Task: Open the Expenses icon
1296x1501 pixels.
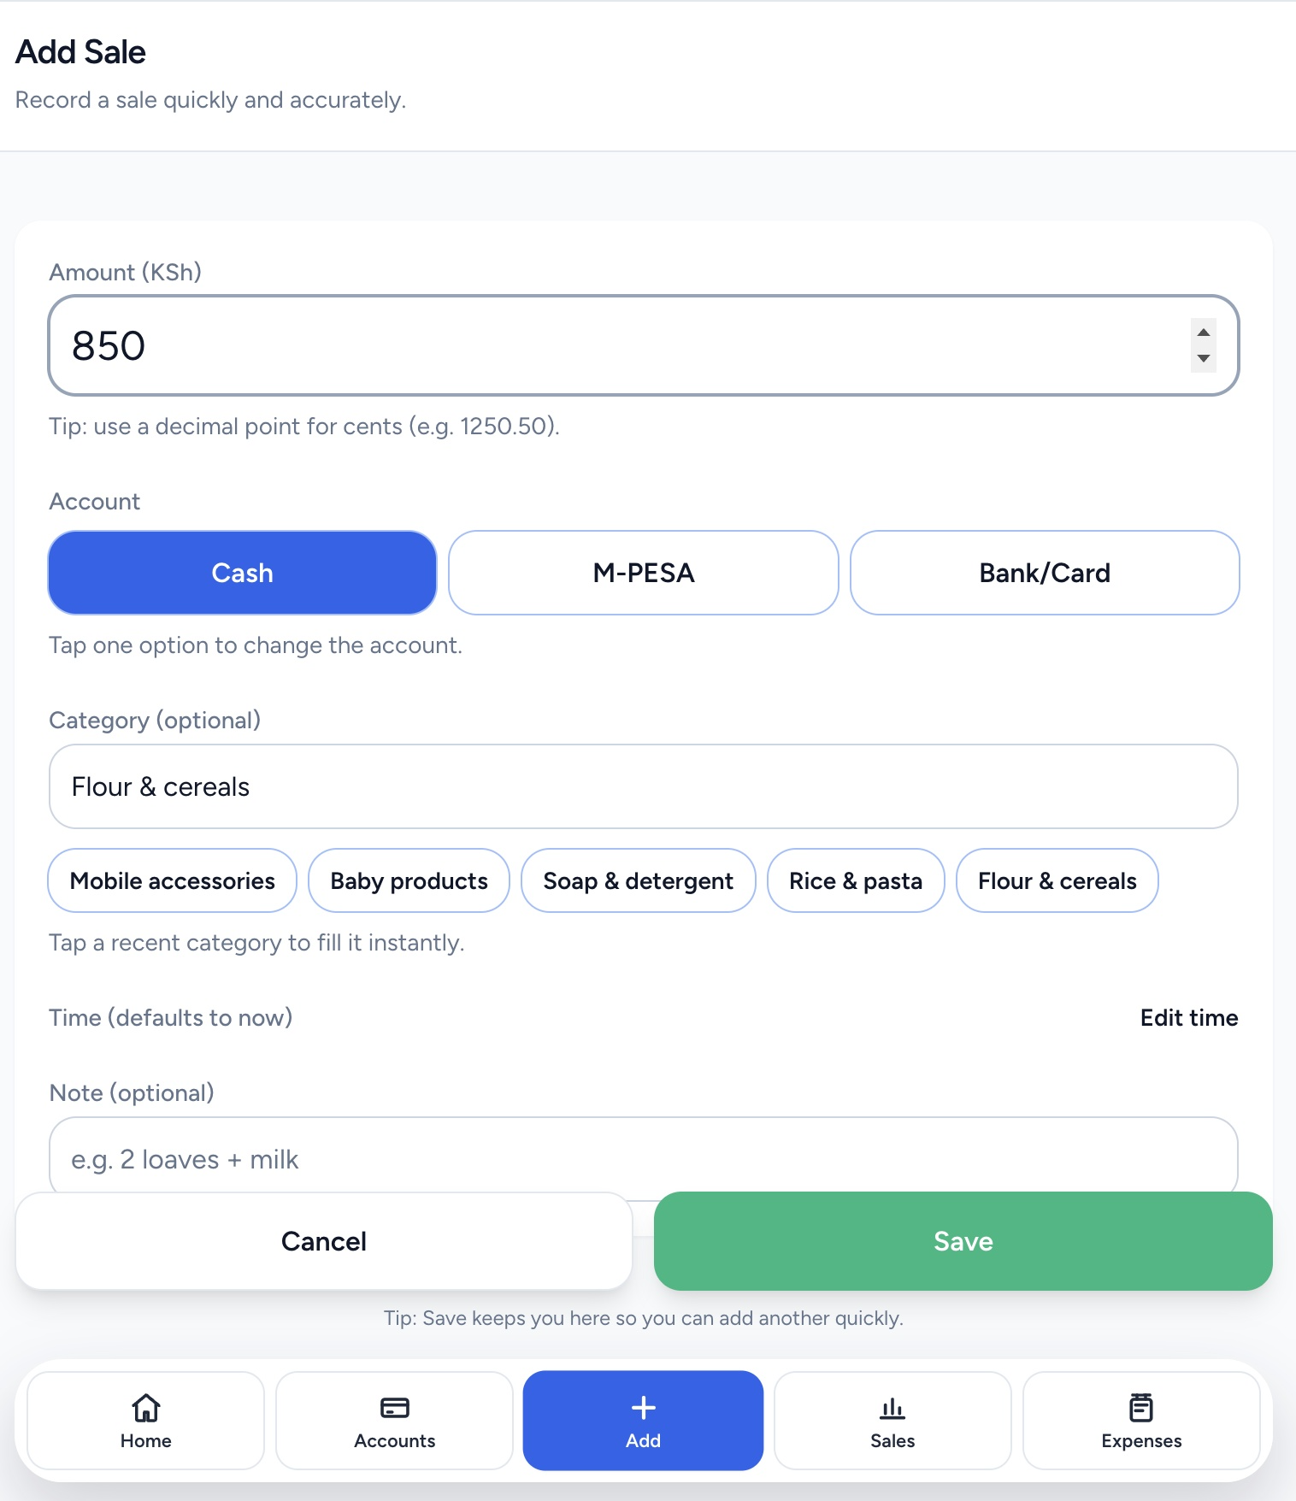Action: (x=1141, y=1419)
